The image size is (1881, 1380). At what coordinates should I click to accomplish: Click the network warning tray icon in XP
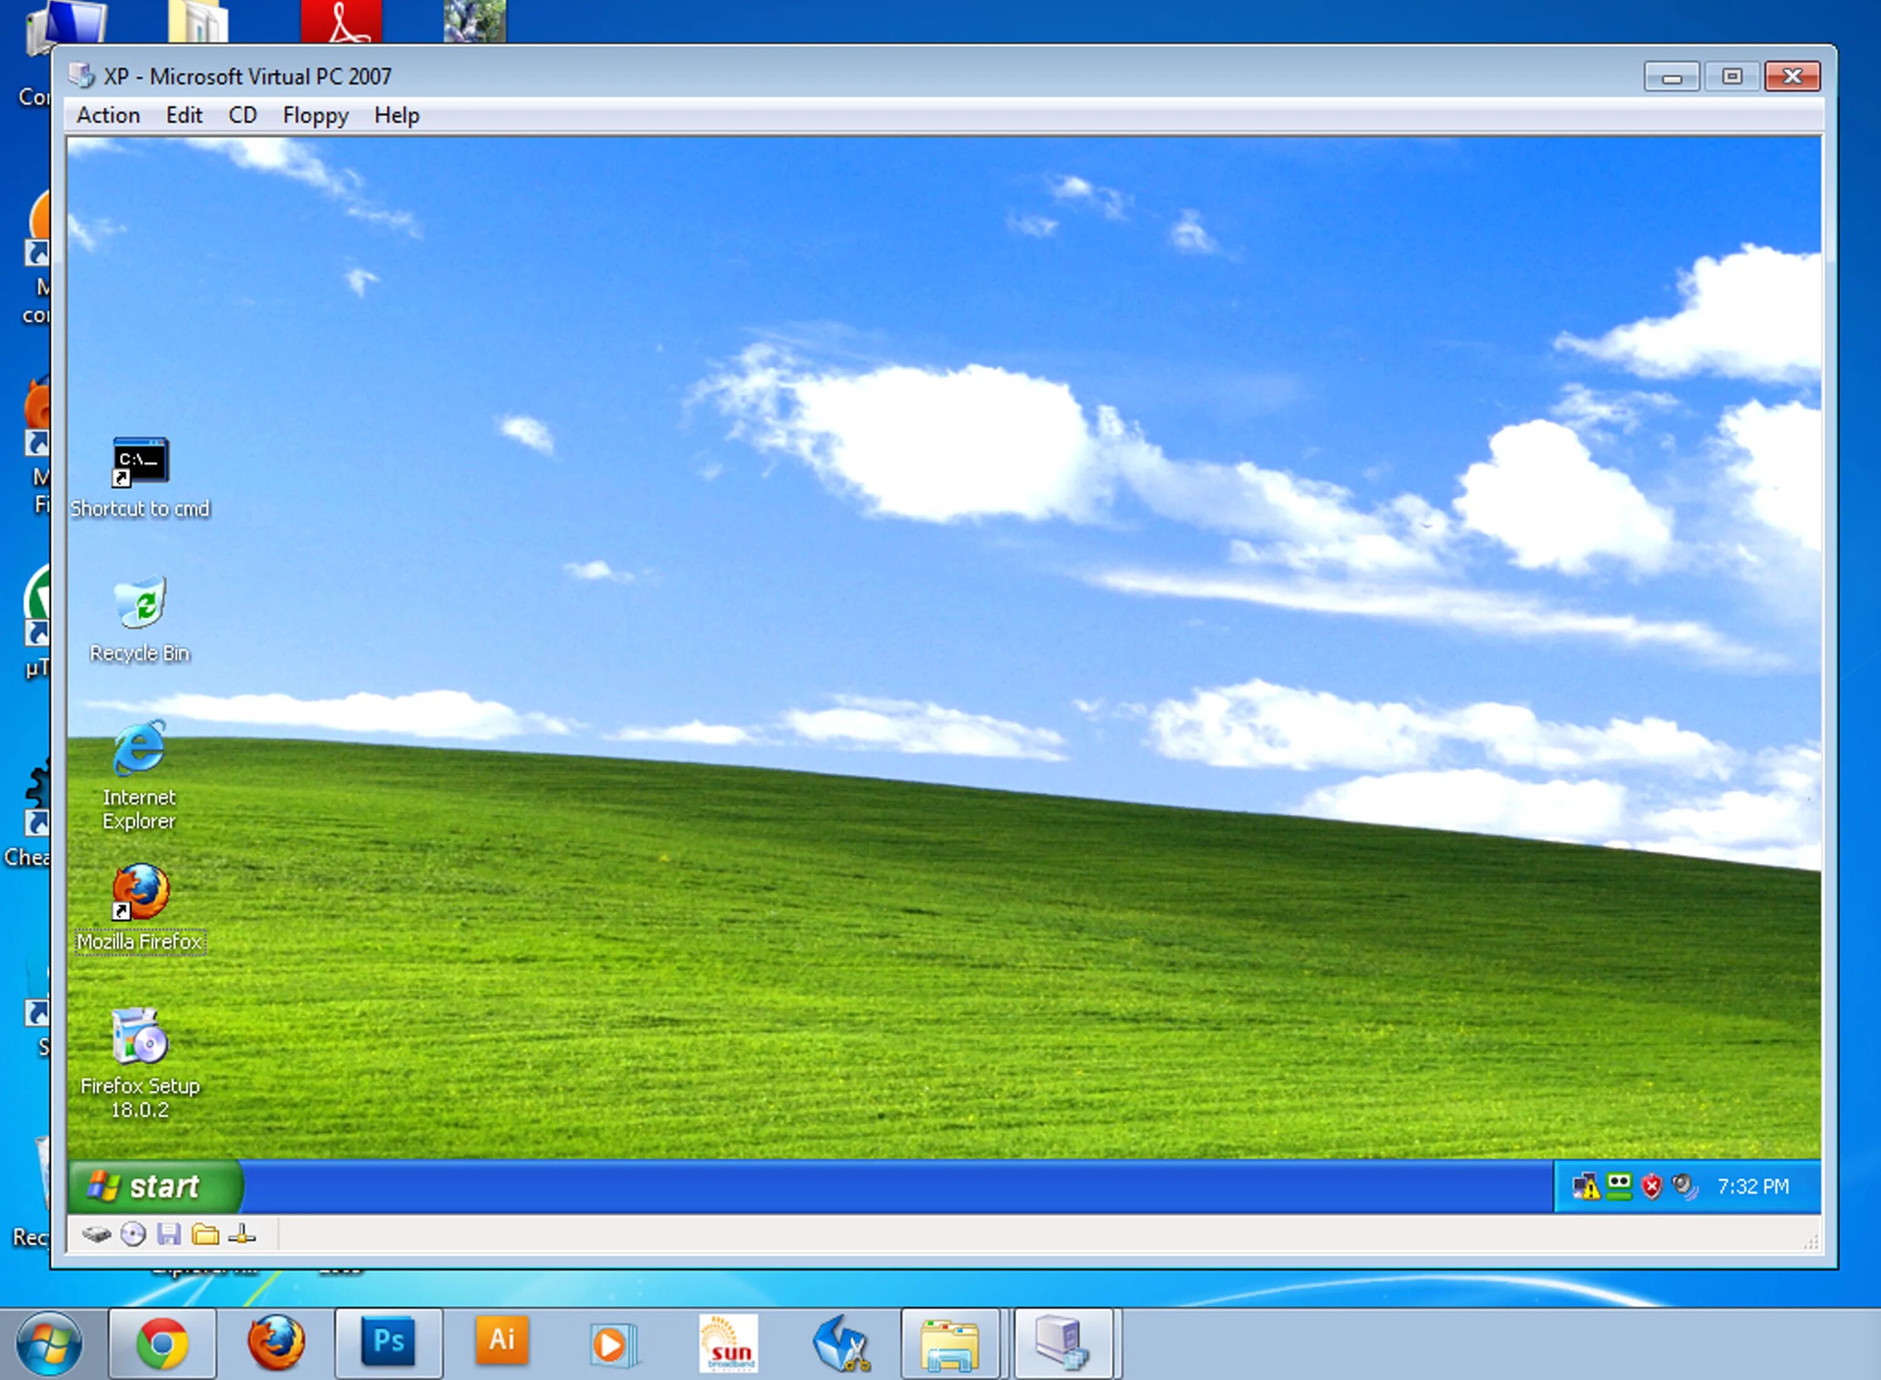click(x=1586, y=1186)
